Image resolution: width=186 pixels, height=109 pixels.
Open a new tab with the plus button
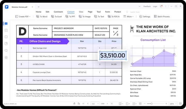coord(38,7)
